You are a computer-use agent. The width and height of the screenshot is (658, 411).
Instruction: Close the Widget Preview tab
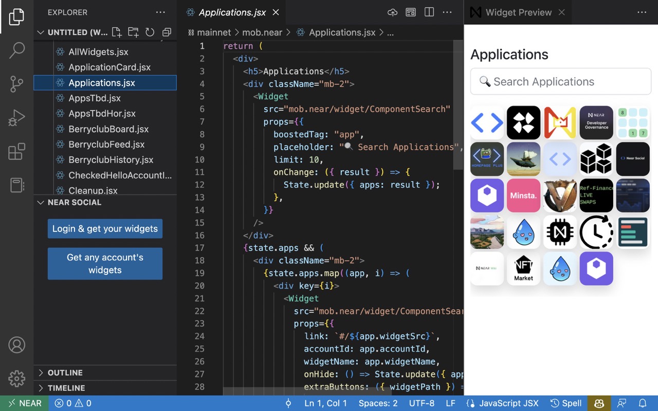561,12
